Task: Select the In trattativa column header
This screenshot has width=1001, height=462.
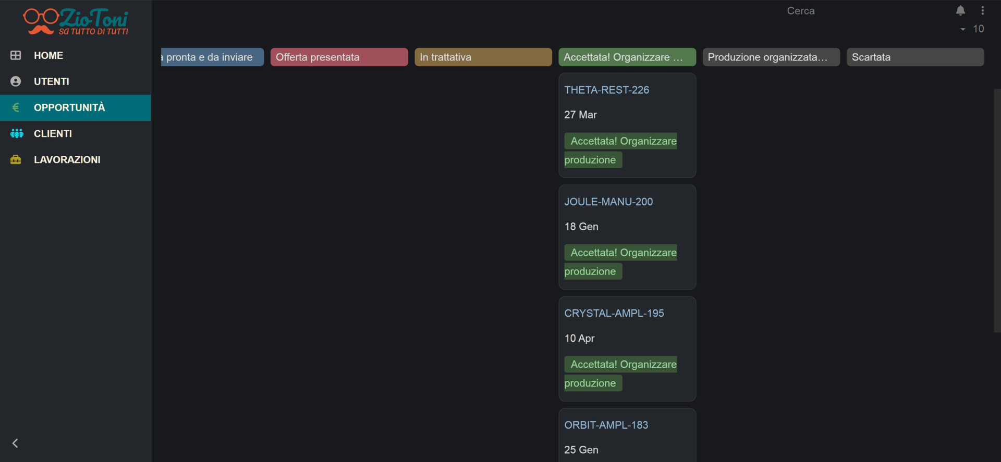Action: 483,57
